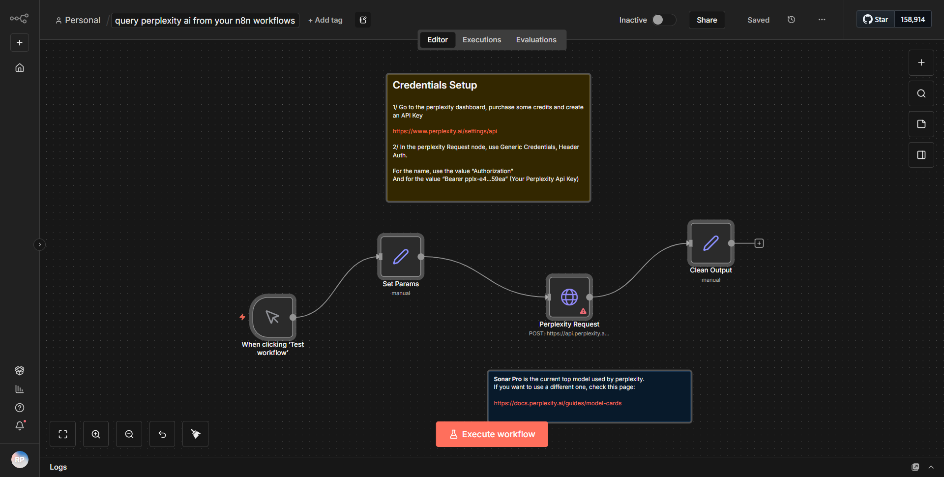Activate the workflow using the Inactive toggle
The image size is (944, 477).
click(663, 20)
